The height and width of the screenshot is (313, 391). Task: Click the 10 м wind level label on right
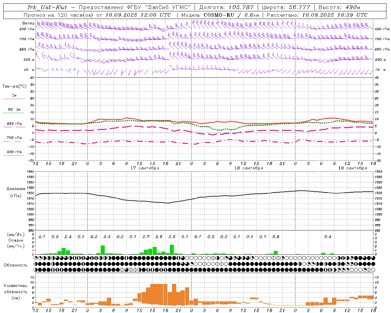coord(380,70)
